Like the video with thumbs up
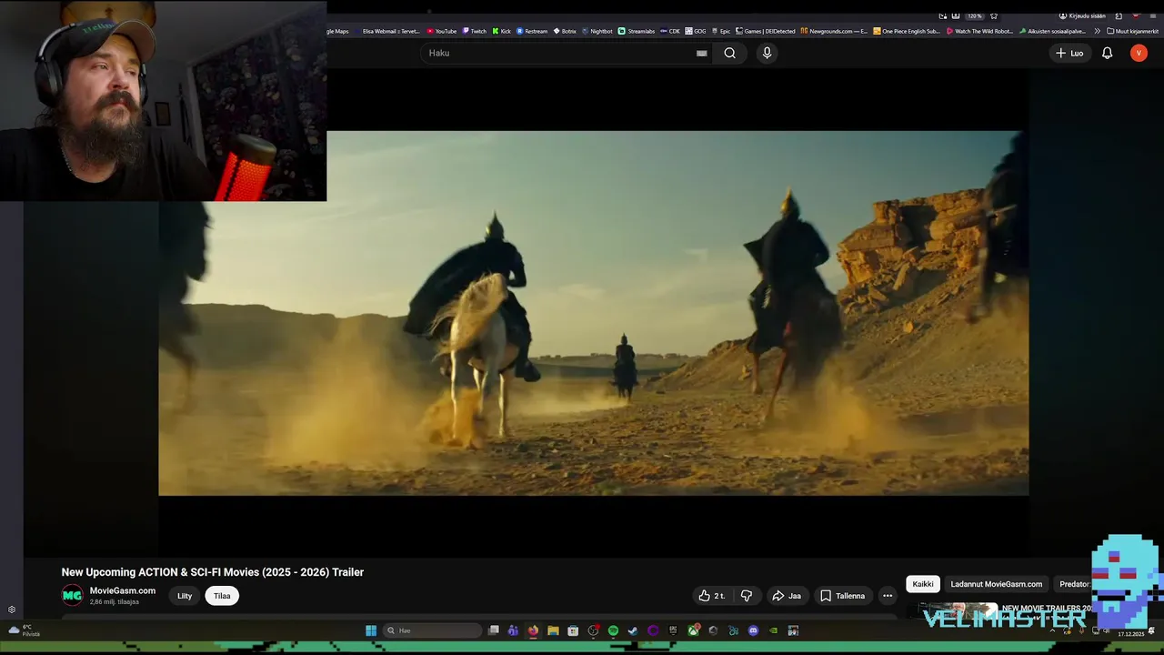This screenshot has height=655, width=1164. [712, 596]
